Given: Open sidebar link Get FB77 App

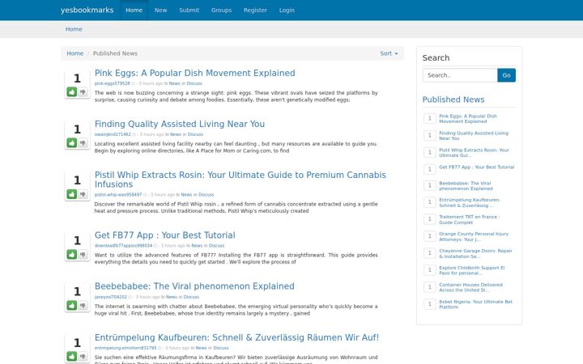Looking at the screenshot, I should (x=477, y=167).
